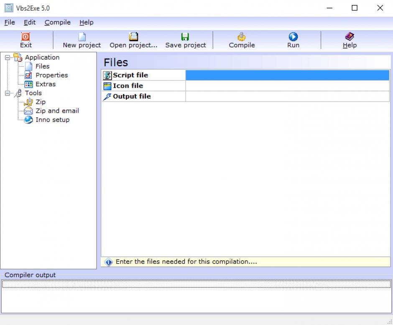Collapse the Application tree node
This screenshot has width=393, height=325.
click(8, 58)
